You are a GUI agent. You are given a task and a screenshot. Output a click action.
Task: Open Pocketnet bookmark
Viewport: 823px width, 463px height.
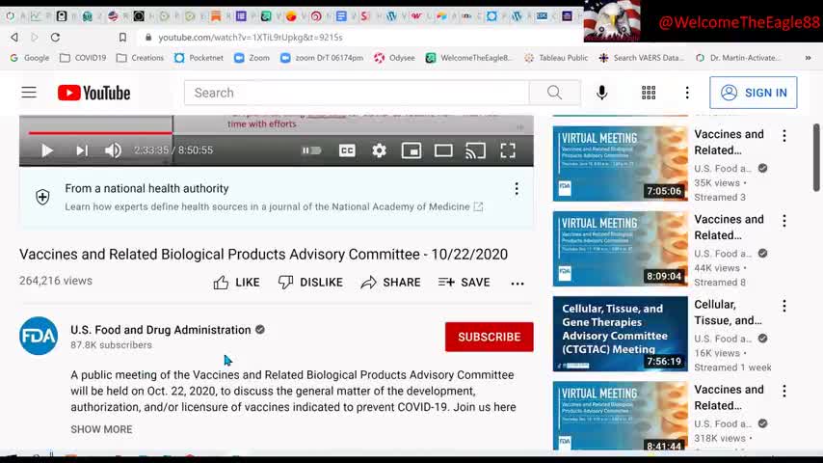point(199,58)
